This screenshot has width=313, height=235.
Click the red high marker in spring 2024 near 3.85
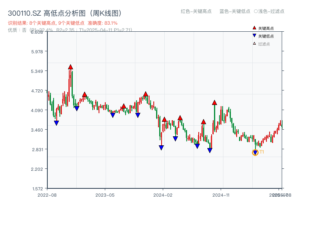pos(180,118)
